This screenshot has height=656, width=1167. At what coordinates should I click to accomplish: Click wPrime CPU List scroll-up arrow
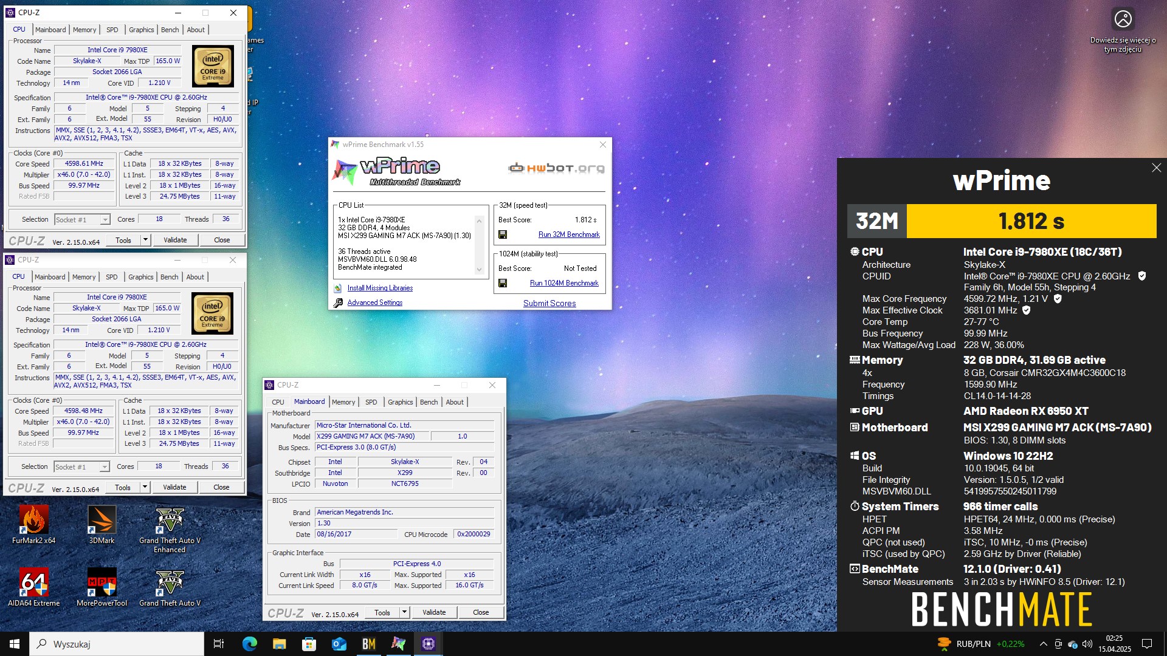click(x=479, y=221)
